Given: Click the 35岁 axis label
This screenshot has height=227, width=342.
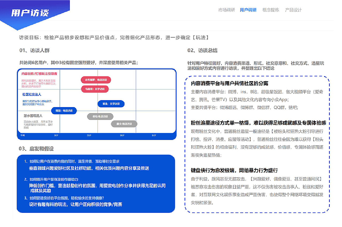Looking at the screenshot, I should (154, 136).
